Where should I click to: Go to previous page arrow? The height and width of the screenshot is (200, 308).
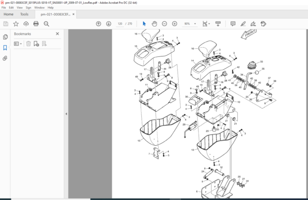[99, 24]
